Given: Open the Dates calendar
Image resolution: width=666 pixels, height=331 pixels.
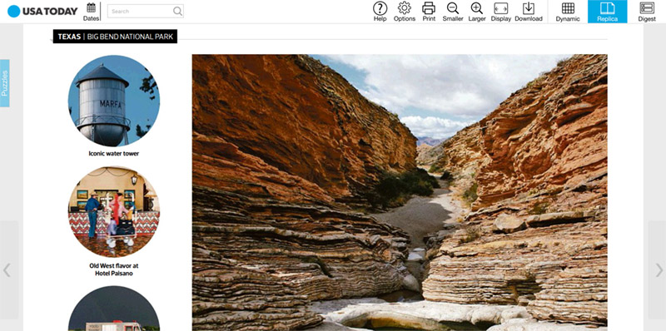Looking at the screenshot, I should point(91,12).
